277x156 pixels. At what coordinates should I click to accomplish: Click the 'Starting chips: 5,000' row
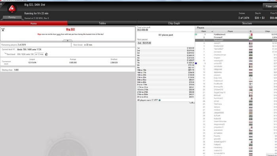tap(68, 70)
